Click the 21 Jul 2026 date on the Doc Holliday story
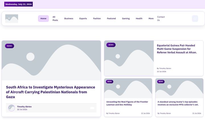The width and height of the screenshot is (205, 128). point(145,113)
